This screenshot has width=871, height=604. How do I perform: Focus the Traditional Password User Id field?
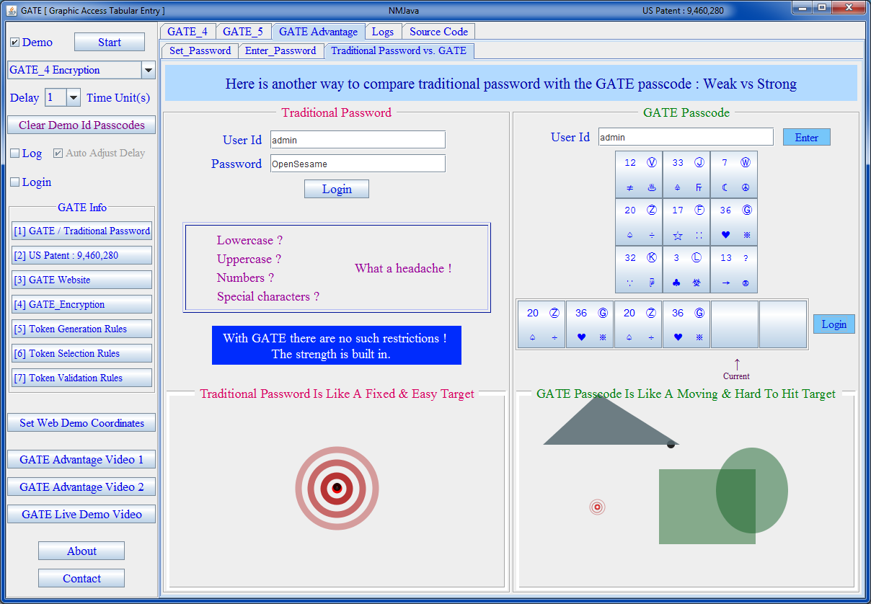tap(358, 140)
